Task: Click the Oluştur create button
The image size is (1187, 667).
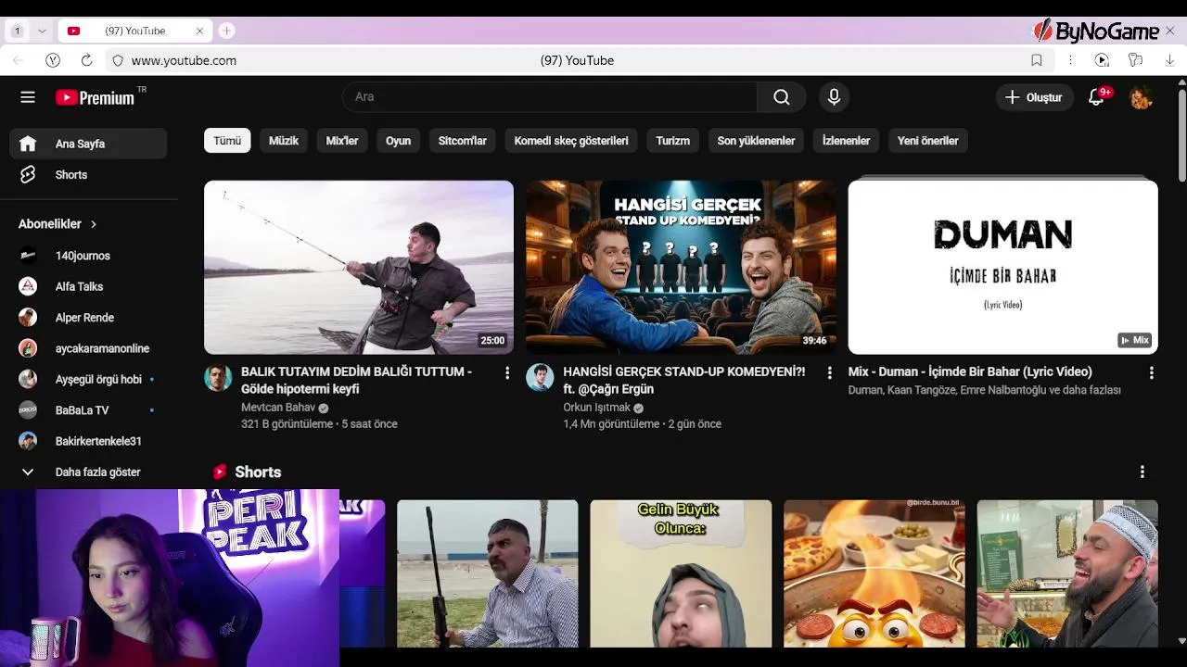Action: [1035, 97]
